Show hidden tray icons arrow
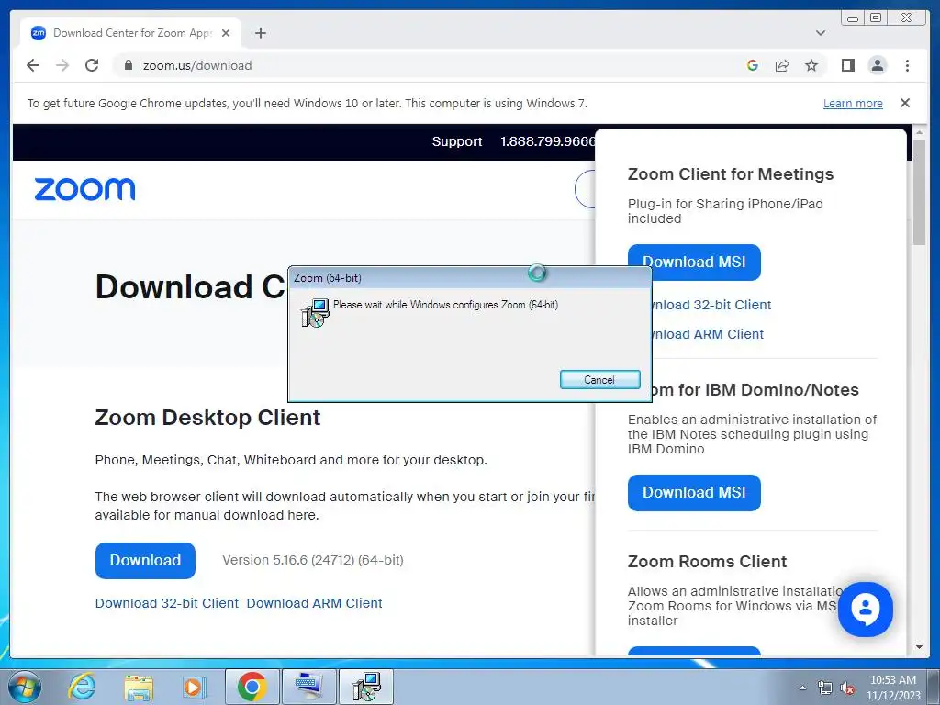Screen dimensions: 940x705 coord(802,688)
